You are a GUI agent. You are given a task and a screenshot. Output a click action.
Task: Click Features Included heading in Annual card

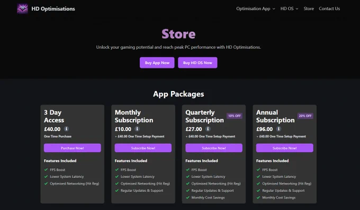[272, 161]
